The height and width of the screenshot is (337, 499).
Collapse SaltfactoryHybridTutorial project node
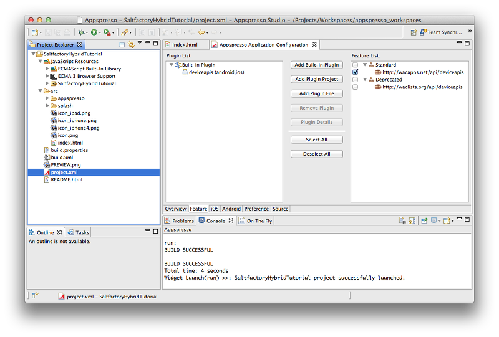point(33,54)
